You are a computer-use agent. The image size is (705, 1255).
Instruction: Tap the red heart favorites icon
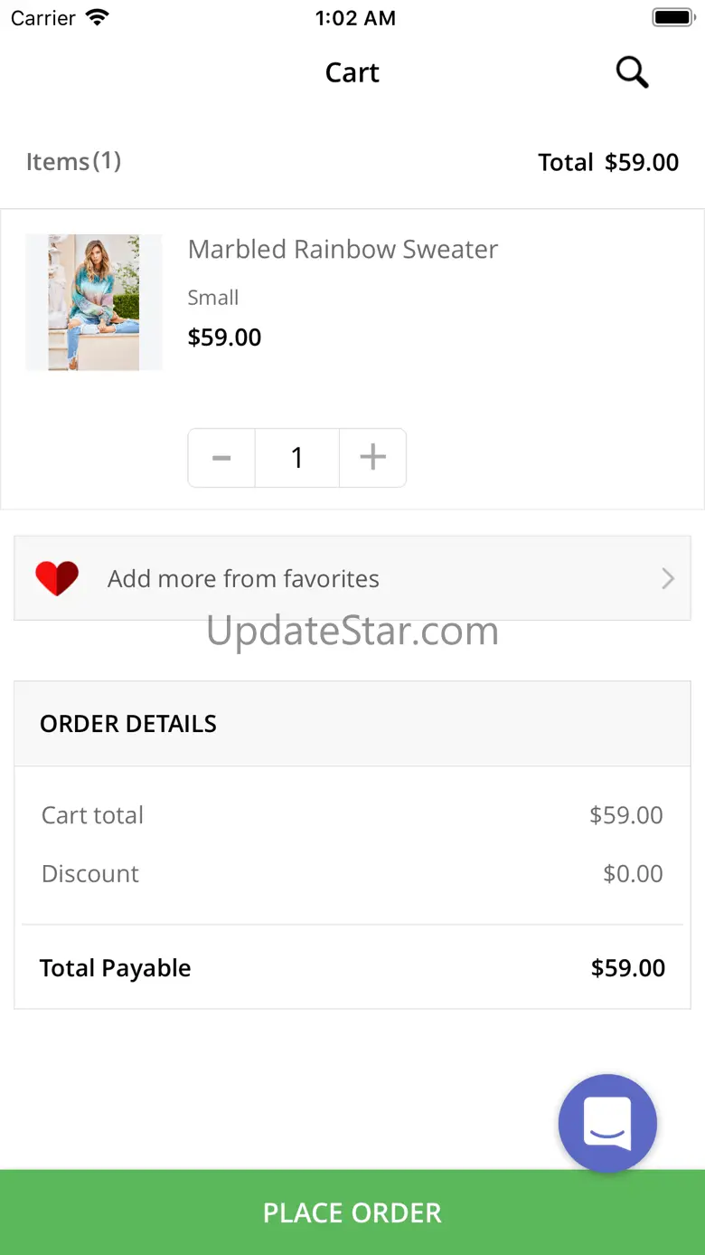[57, 578]
